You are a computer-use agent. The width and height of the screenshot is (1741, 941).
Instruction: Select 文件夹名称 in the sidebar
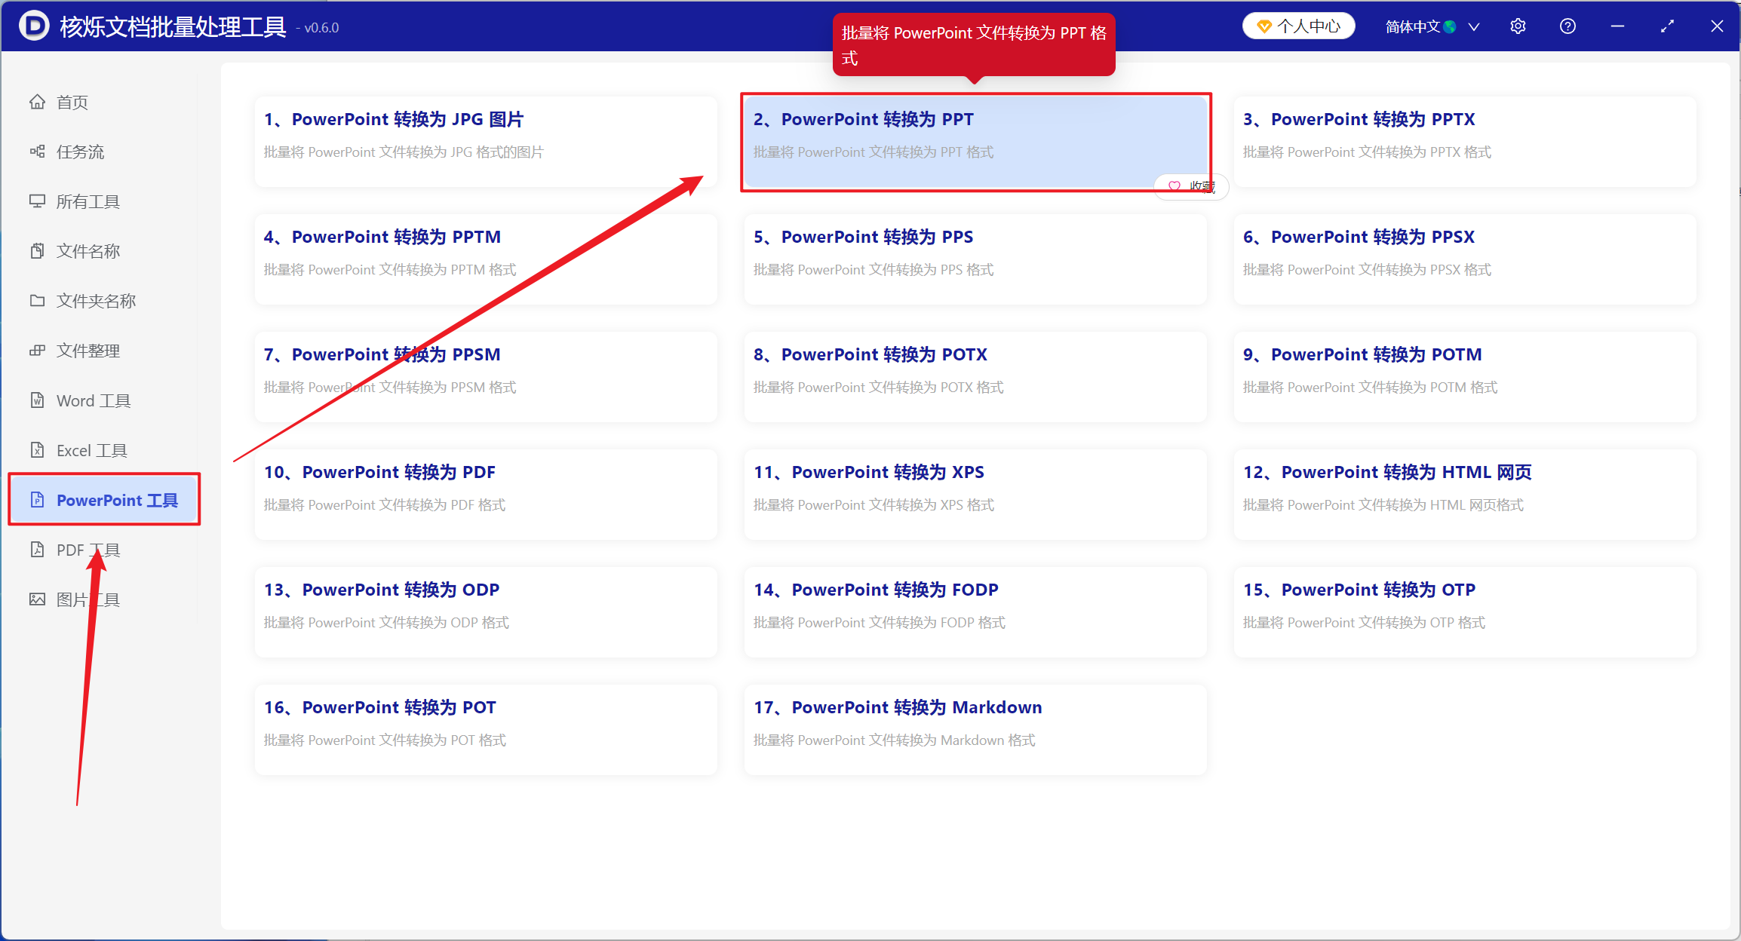pos(104,301)
